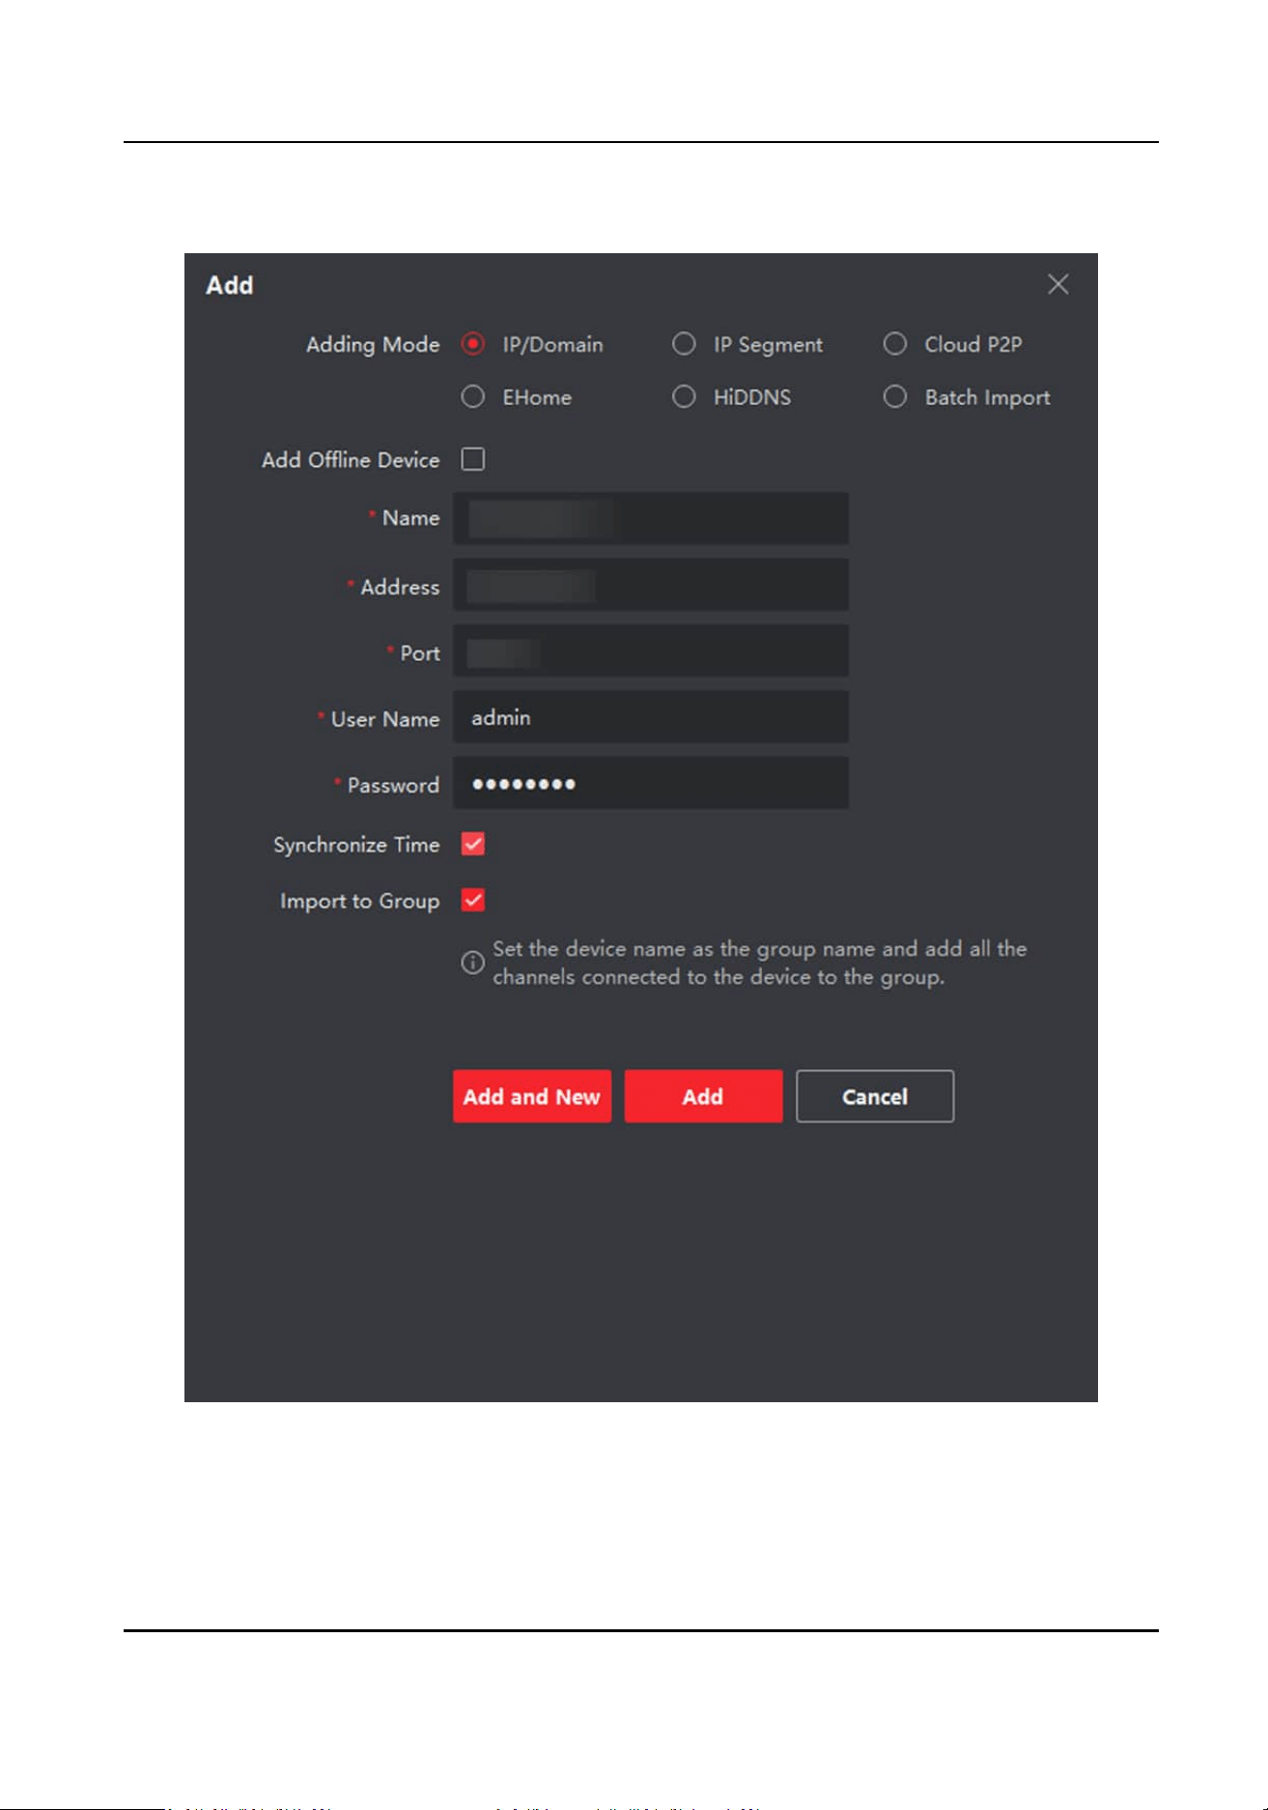Cancel adding the device
This screenshot has height=1810, width=1268.
coord(875,1096)
